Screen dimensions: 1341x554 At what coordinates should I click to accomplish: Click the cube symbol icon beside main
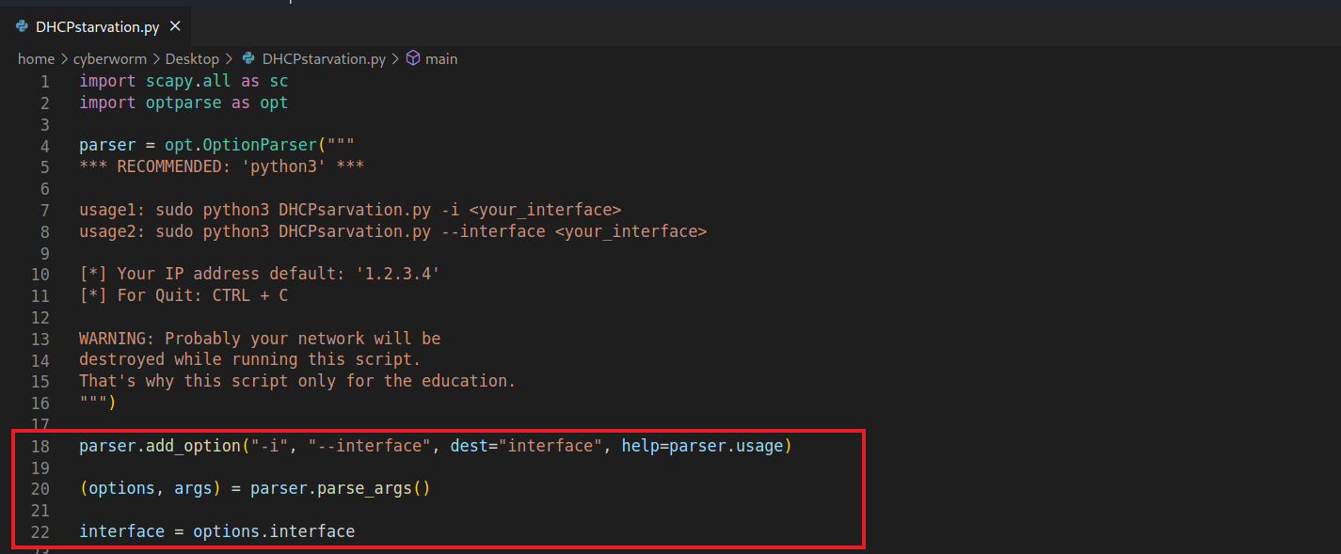(x=412, y=58)
